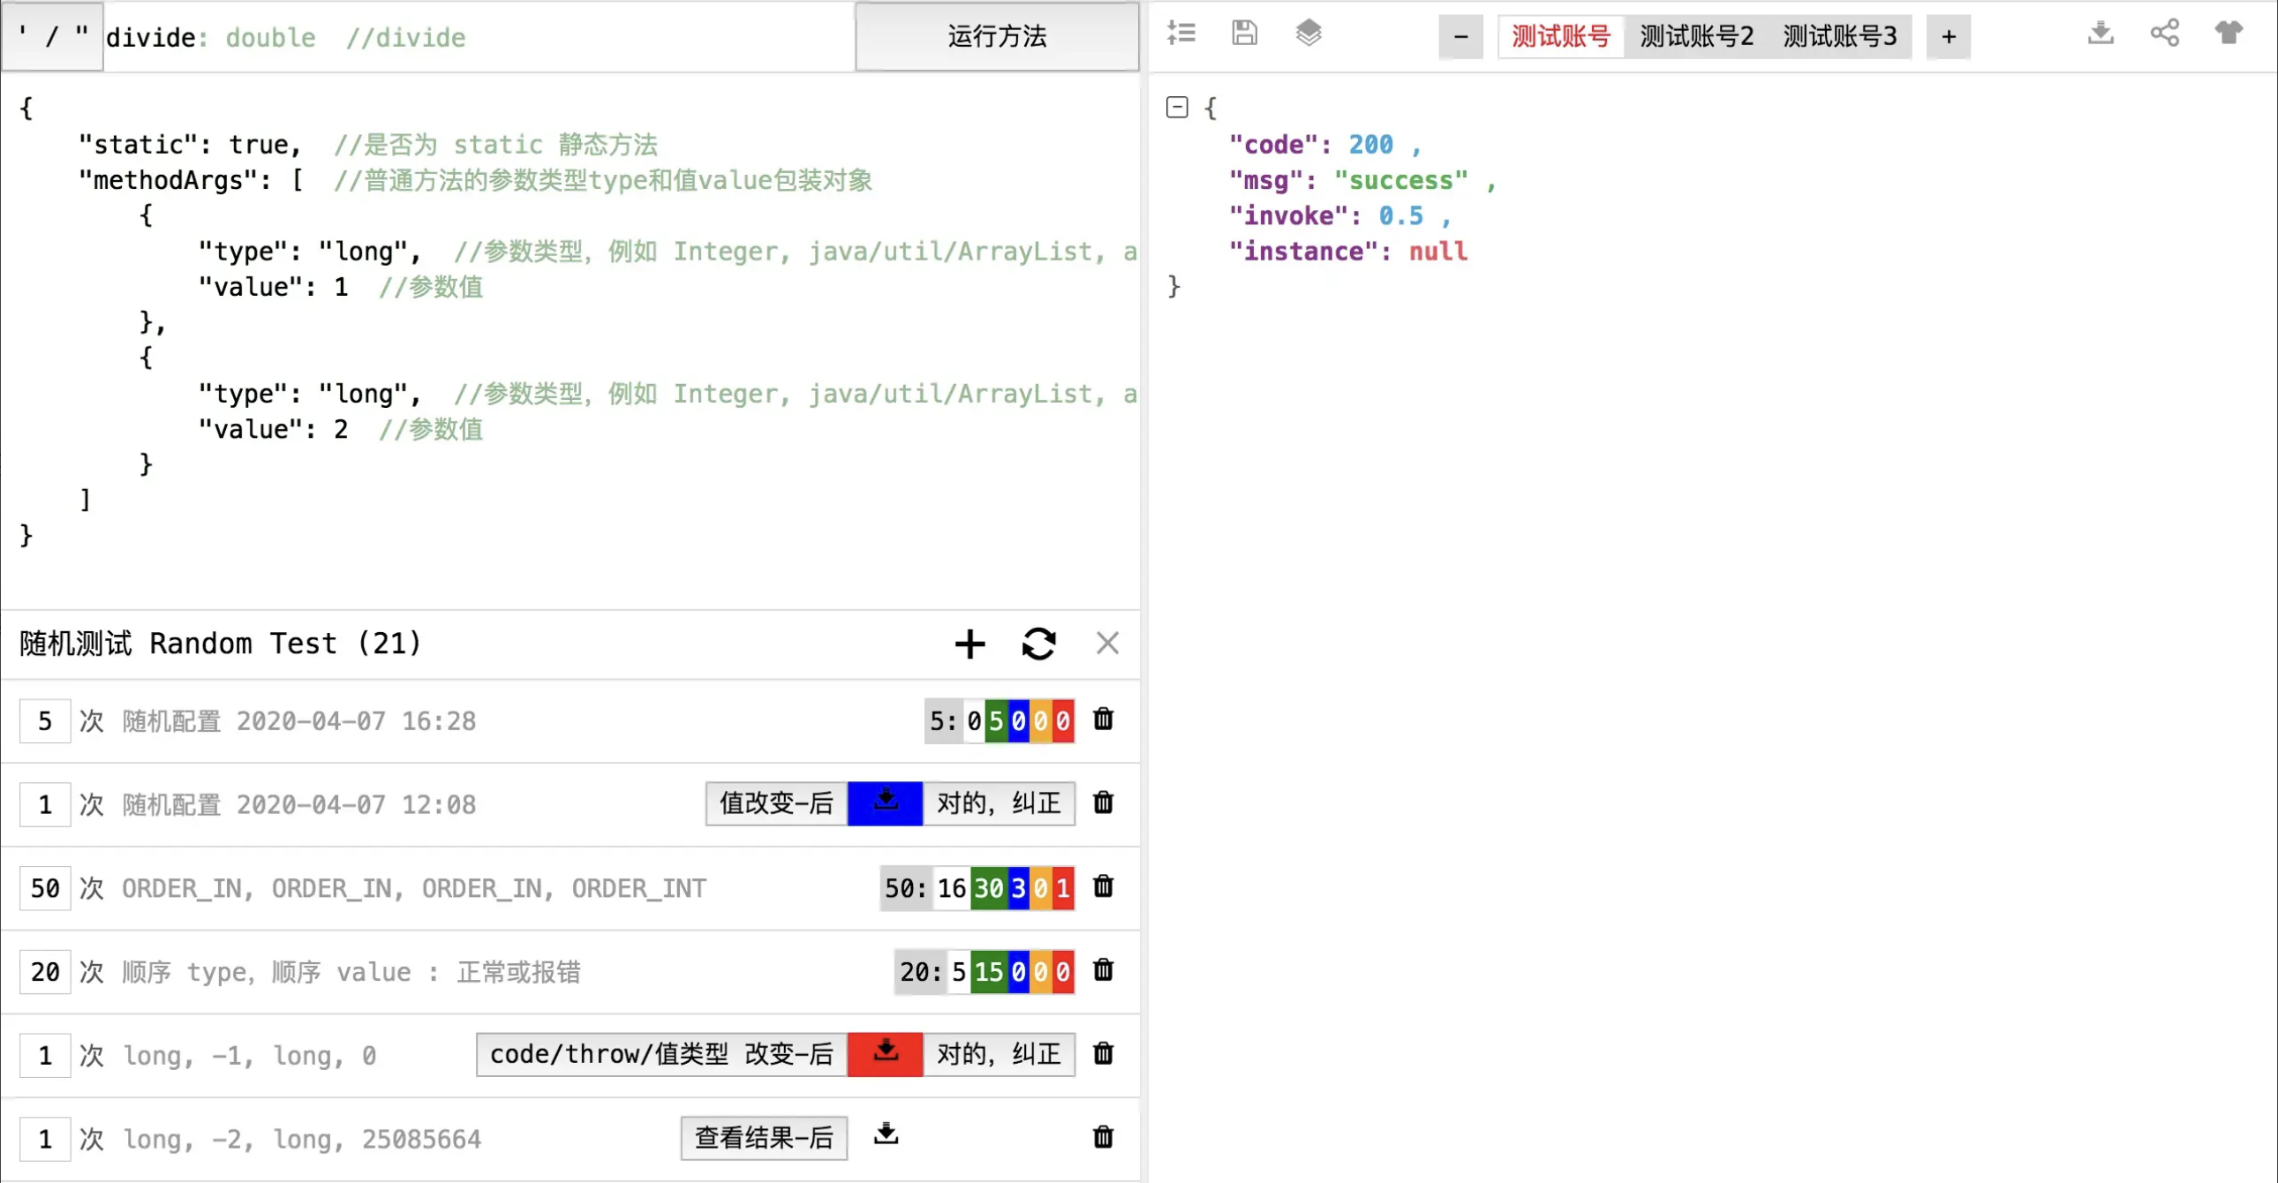
Task: Click the numbered list icon in the toolbar
Action: [1180, 33]
